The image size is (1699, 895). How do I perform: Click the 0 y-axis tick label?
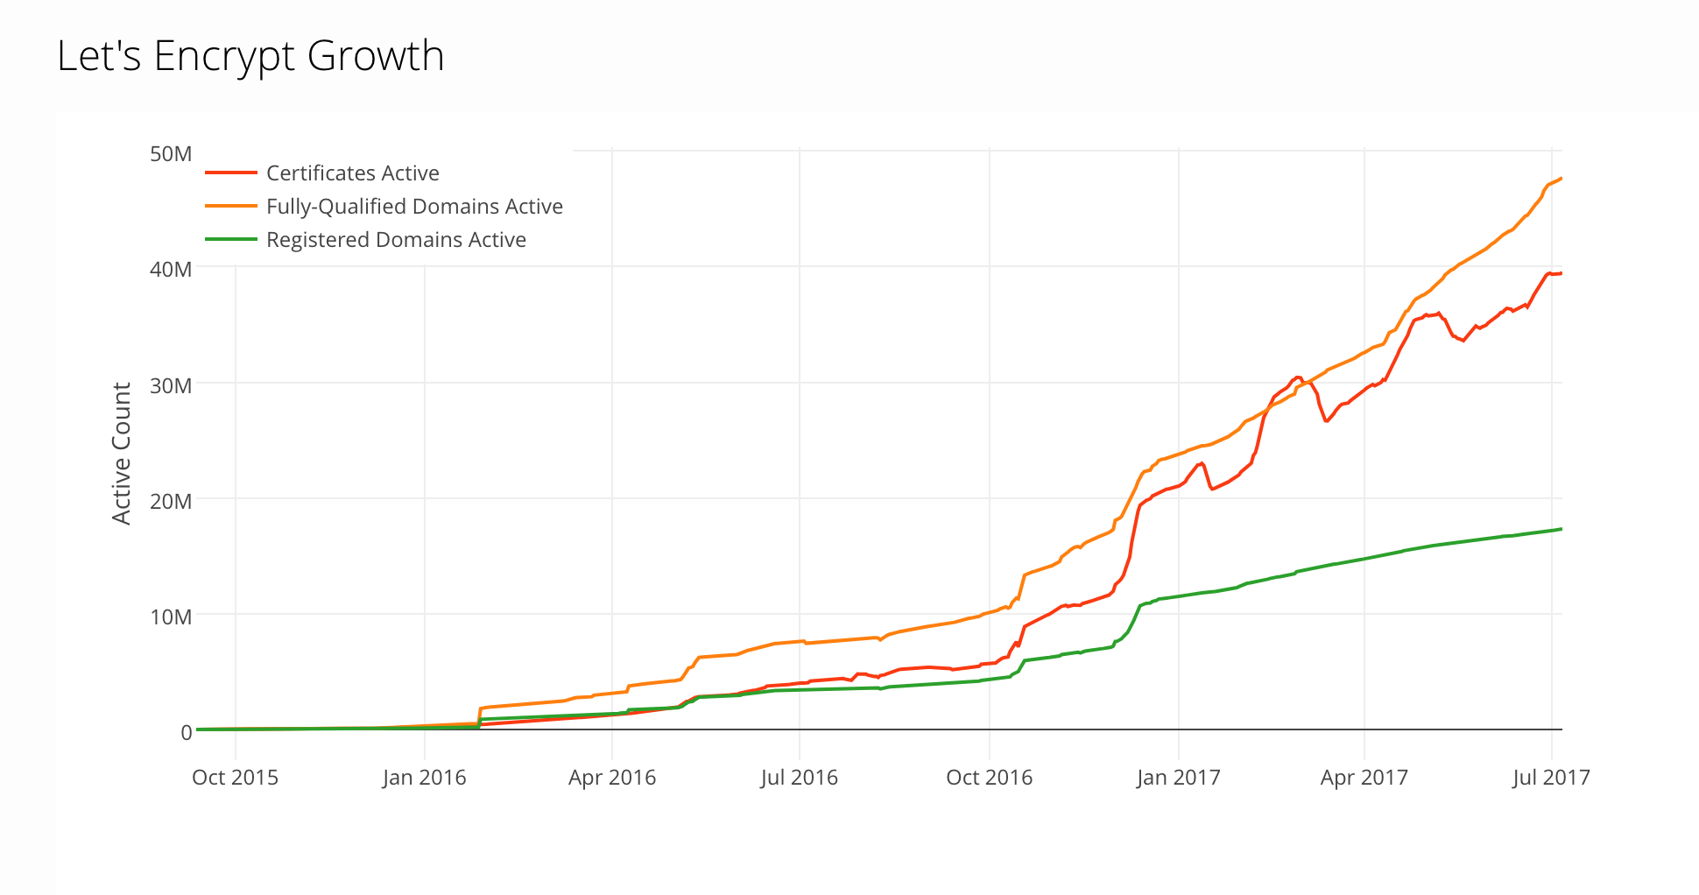pyautogui.click(x=186, y=732)
